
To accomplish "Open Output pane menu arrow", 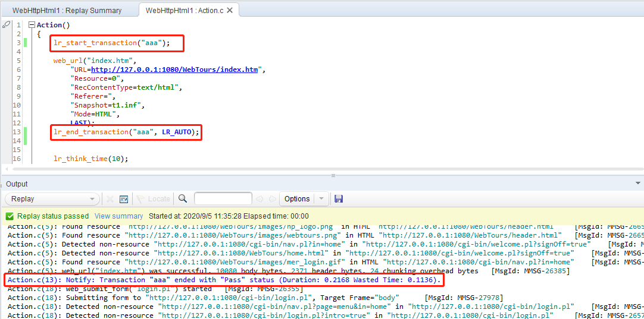I will pyautogui.click(x=638, y=184).
